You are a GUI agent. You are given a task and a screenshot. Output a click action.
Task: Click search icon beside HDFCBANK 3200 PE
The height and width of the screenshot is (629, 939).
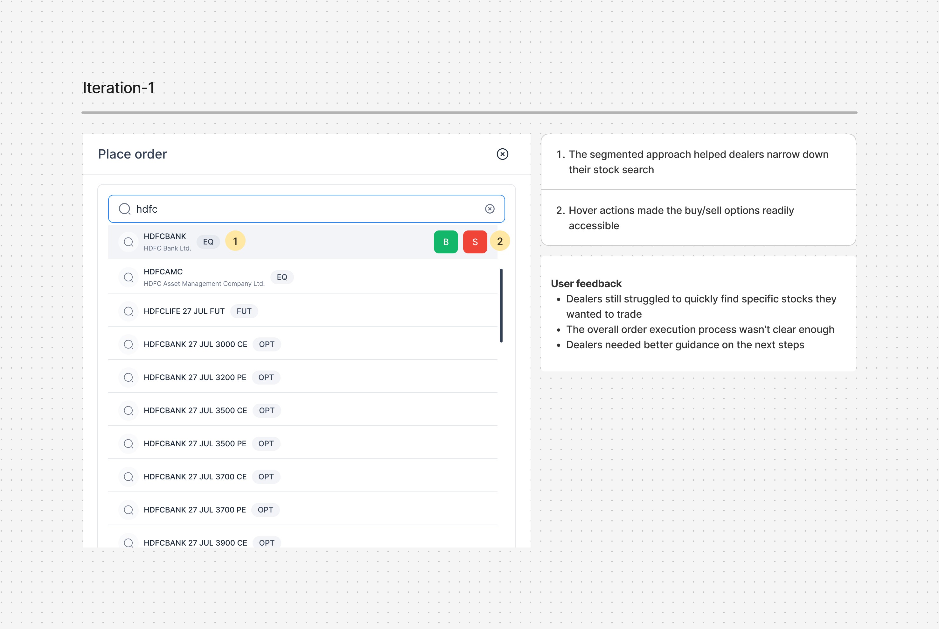click(128, 378)
